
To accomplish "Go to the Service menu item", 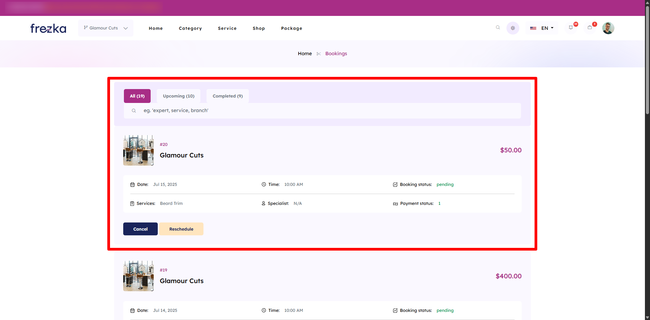I will point(227,28).
